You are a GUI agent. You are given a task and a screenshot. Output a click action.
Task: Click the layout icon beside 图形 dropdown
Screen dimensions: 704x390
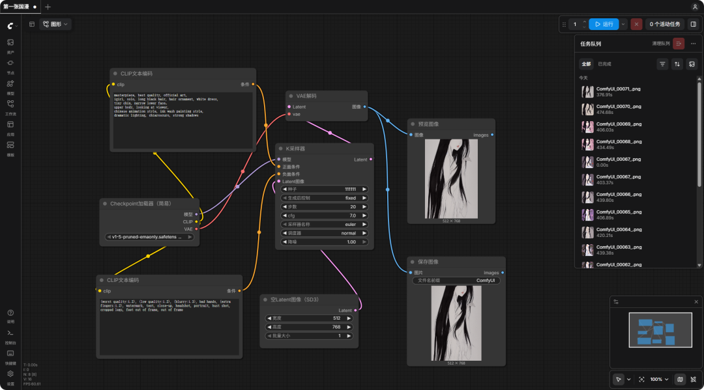pos(32,24)
